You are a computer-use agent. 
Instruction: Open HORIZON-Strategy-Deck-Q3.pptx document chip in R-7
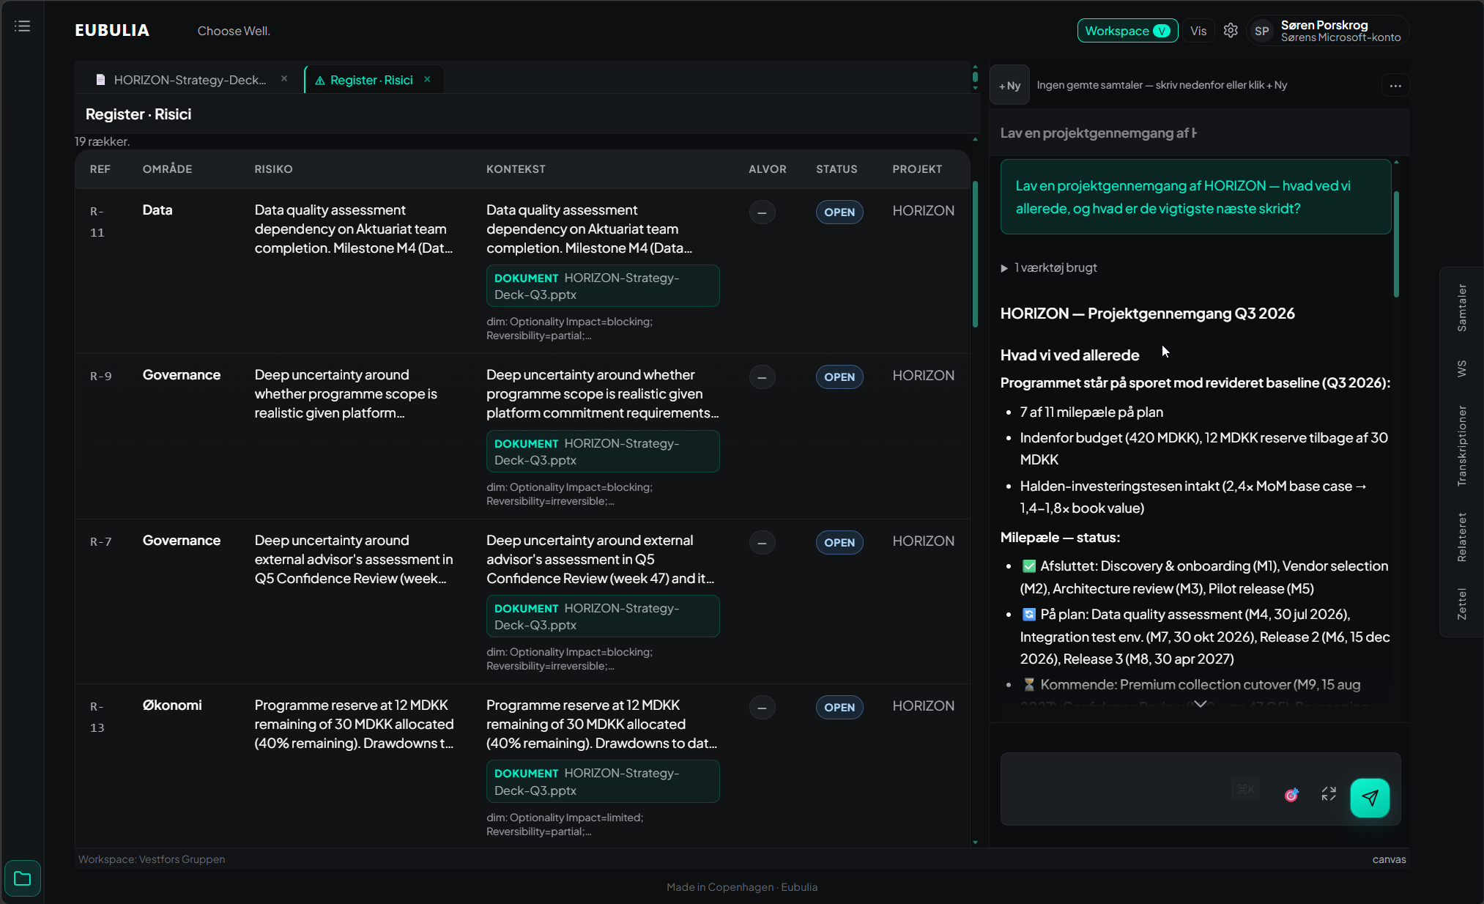point(603,616)
